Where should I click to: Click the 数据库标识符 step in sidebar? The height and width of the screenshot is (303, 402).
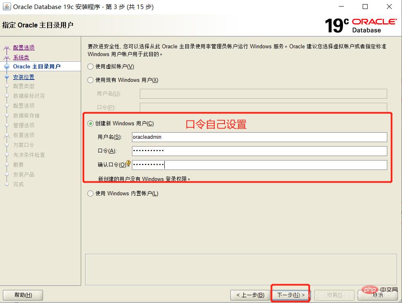click(29, 96)
